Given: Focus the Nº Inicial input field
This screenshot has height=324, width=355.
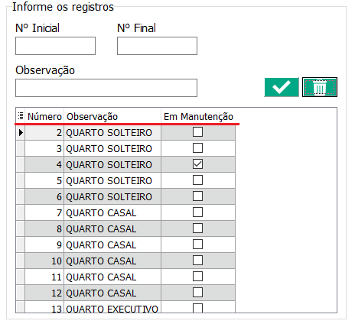Looking at the screenshot, I should [55, 46].
